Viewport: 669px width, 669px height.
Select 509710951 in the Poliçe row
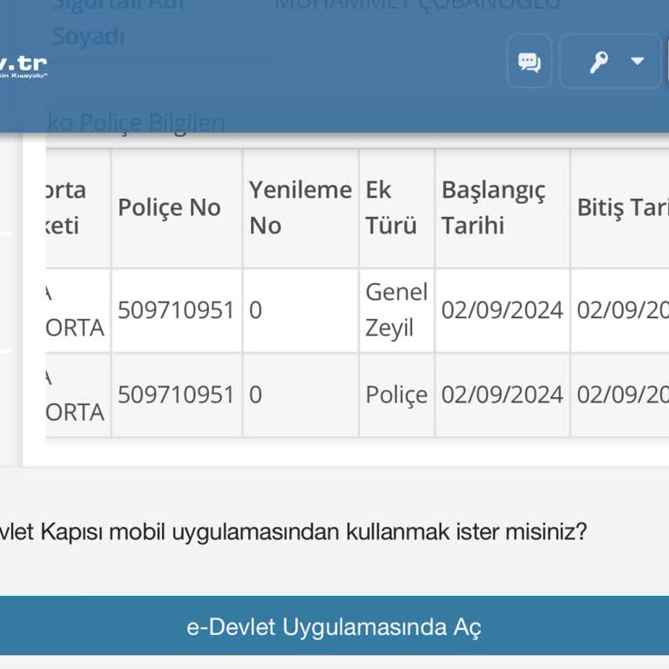[176, 395]
